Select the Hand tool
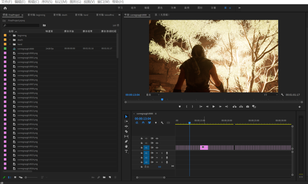The width and height of the screenshot is (308, 184). 126,146
